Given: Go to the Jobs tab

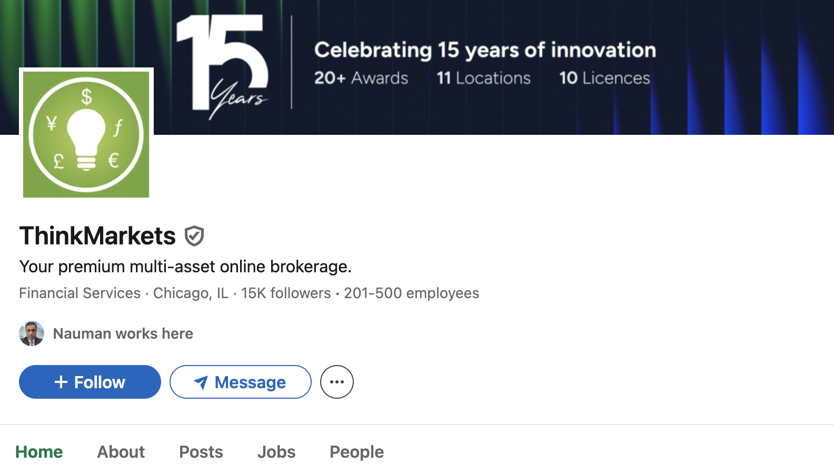Looking at the screenshot, I should tap(276, 452).
